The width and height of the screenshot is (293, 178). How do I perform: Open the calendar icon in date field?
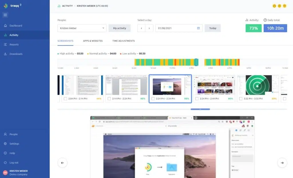[x=198, y=28]
